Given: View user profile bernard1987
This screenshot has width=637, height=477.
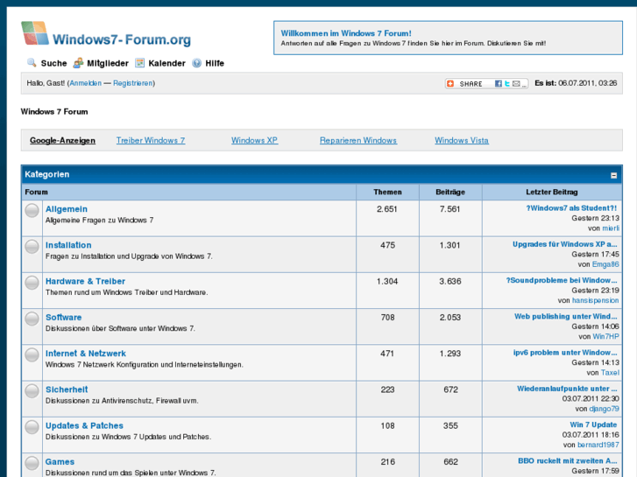Looking at the screenshot, I should point(598,445).
